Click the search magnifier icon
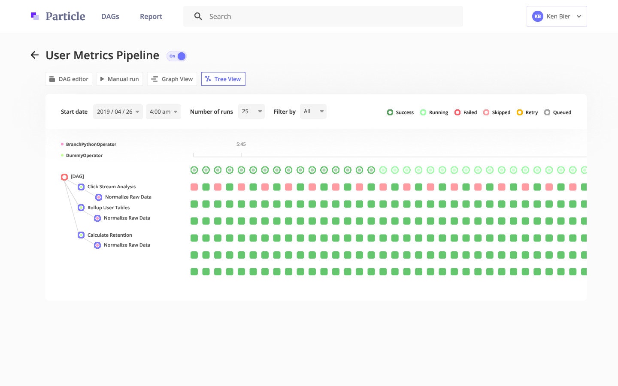 pos(198,16)
